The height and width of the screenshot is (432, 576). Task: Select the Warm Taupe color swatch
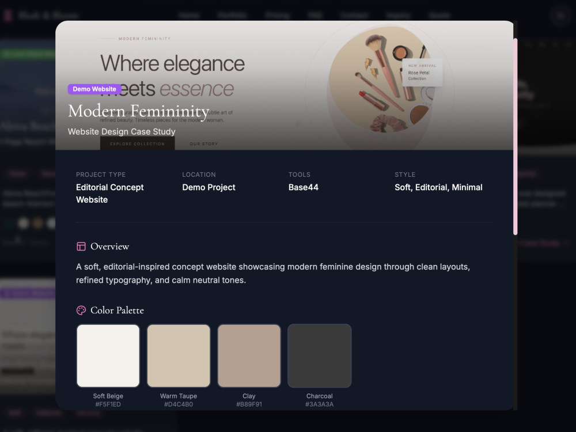tap(179, 355)
